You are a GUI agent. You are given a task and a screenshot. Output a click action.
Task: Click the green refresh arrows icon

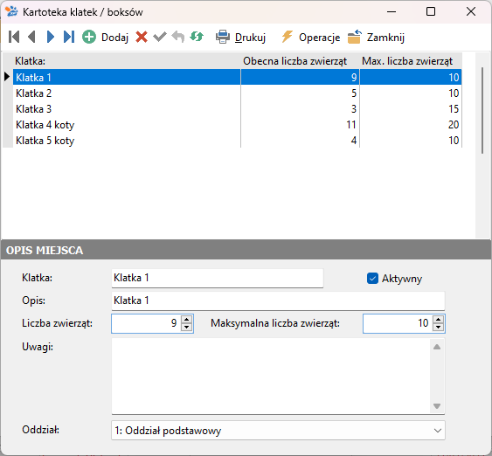[197, 37]
